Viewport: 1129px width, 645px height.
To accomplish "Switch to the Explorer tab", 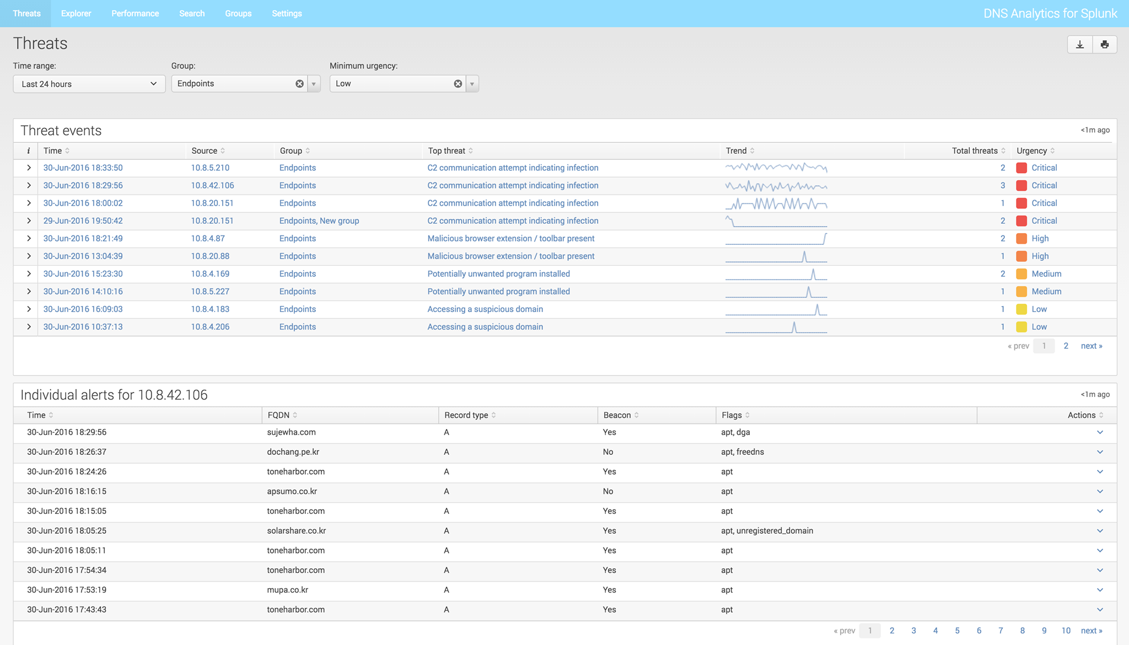I will tap(76, 13).
